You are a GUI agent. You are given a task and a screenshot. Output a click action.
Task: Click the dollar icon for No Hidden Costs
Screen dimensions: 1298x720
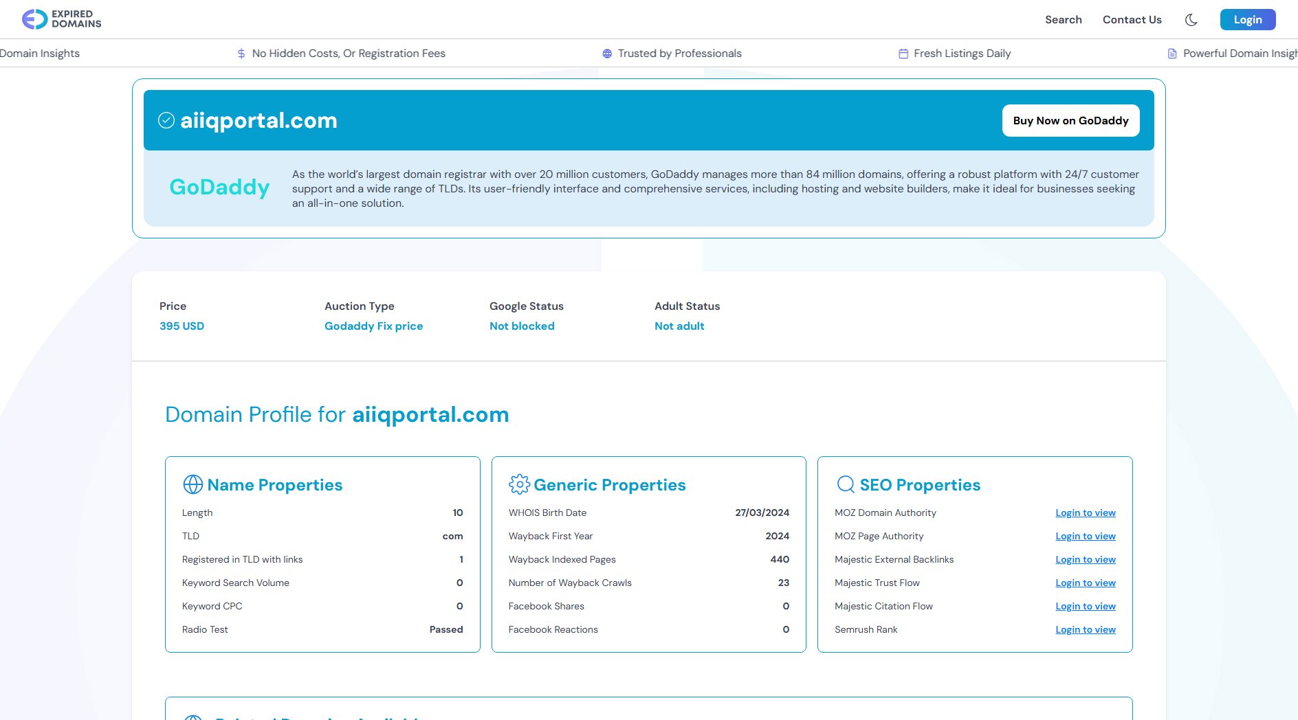pos(241,54)
